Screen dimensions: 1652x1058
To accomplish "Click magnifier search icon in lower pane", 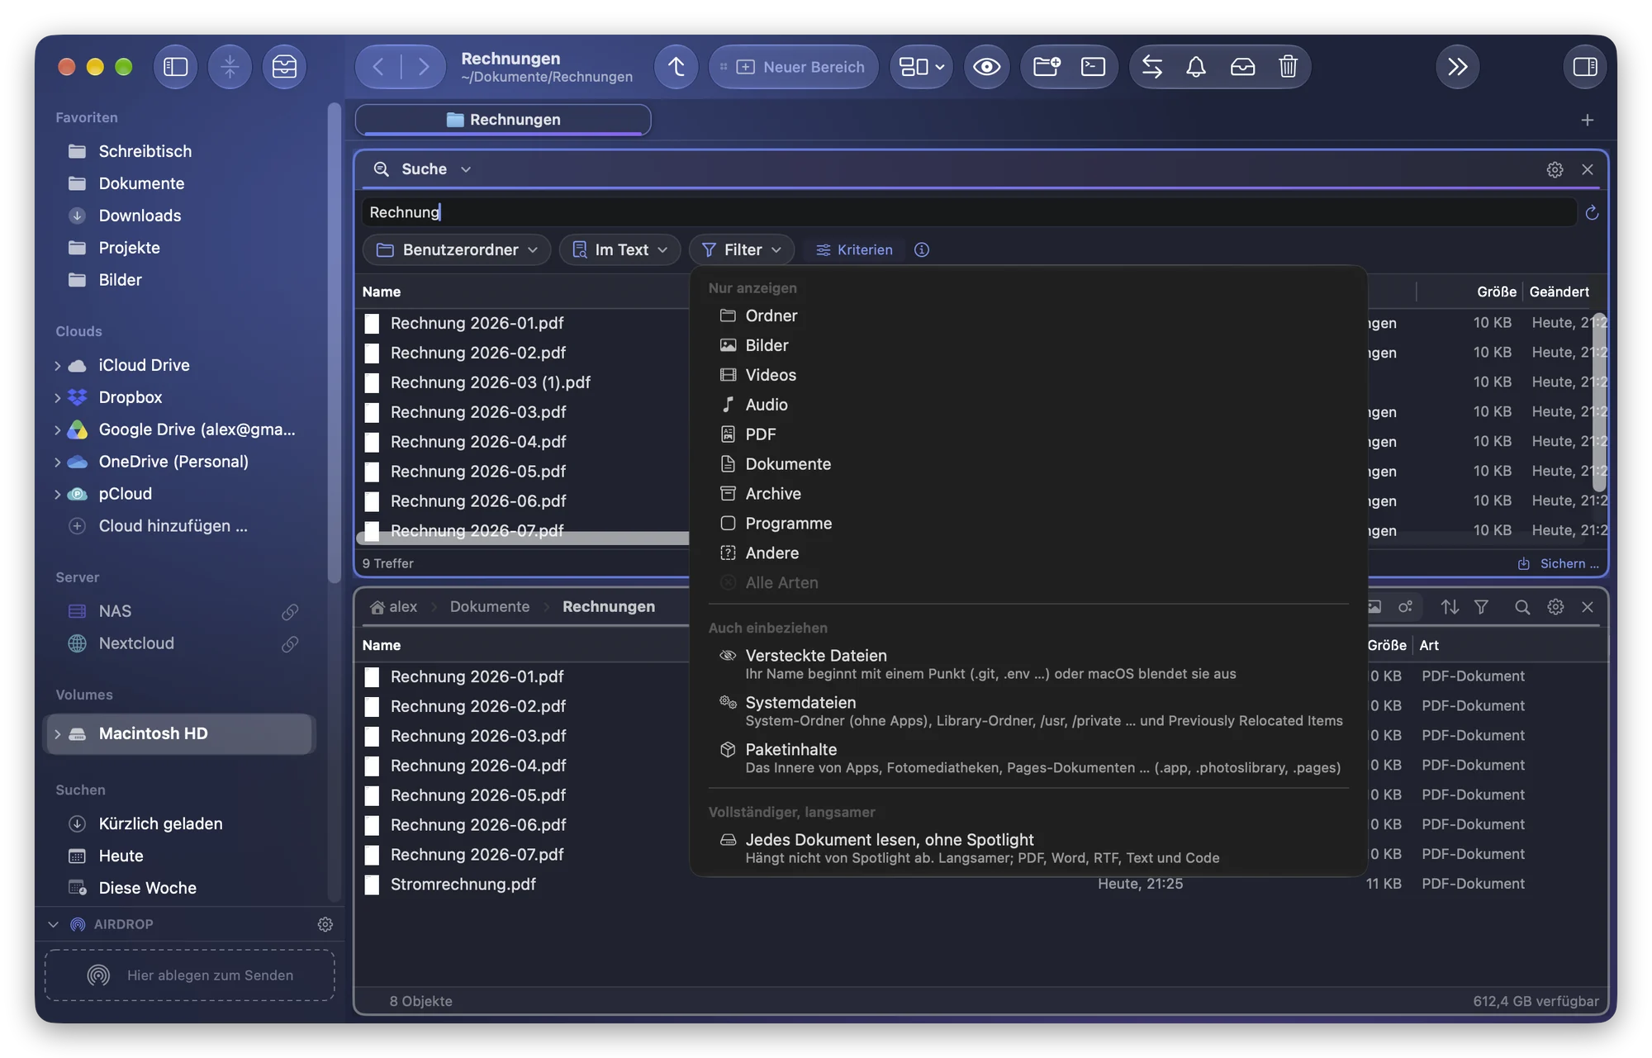I will point(1522,607).
